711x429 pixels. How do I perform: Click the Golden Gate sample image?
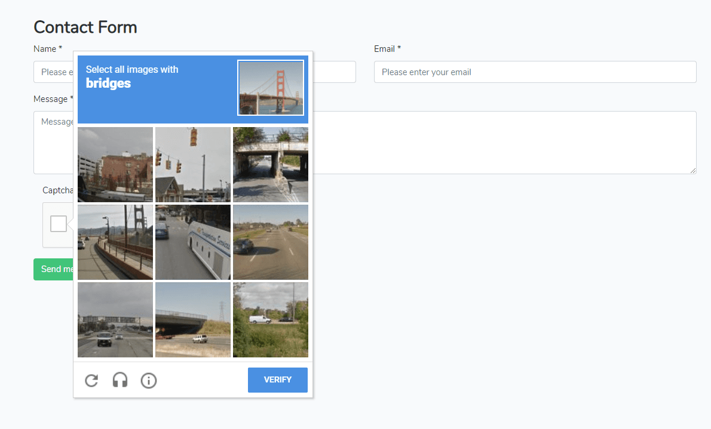[x=271, y=88]
